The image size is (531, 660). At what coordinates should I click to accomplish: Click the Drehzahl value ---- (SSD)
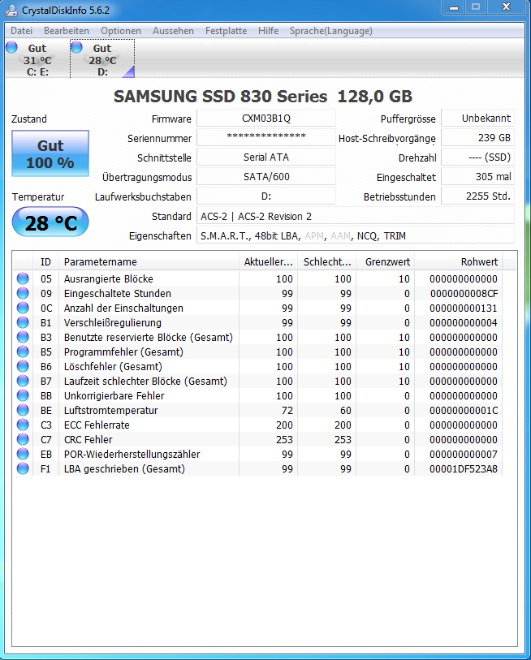477,157
